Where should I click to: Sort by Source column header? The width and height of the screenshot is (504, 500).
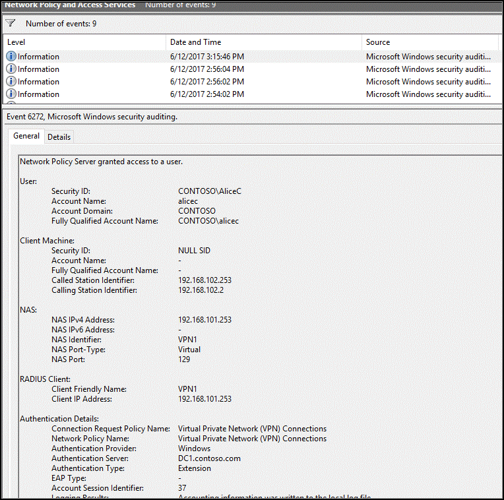pyautogui.click(x=430, y=42)
